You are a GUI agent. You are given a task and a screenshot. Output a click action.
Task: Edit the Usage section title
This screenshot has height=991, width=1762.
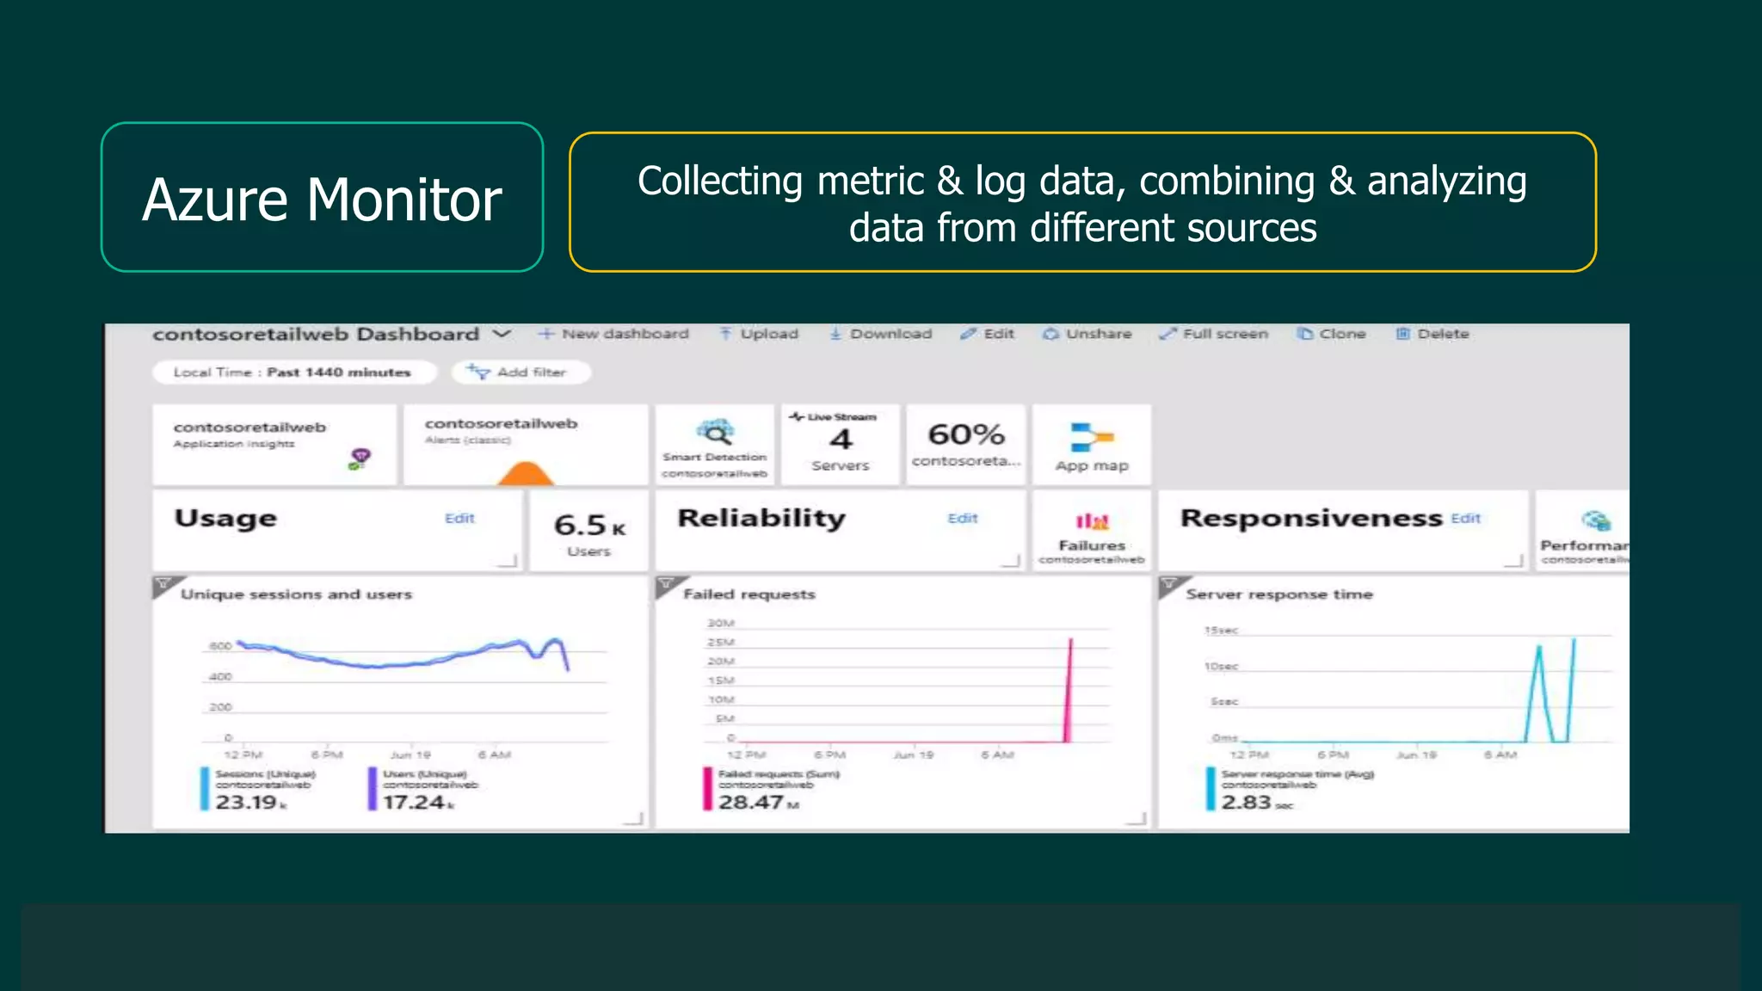click(x=459, y=518)
